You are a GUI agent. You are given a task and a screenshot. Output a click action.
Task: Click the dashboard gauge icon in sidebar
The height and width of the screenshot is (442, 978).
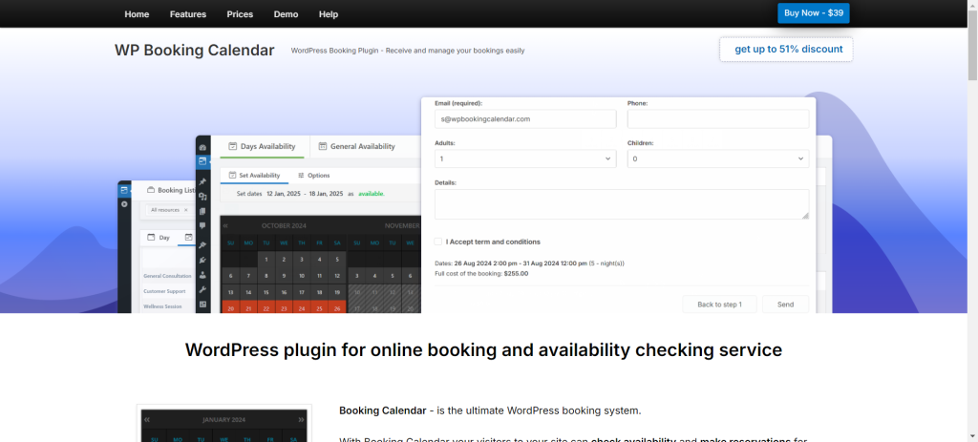(x=202, y=148)
